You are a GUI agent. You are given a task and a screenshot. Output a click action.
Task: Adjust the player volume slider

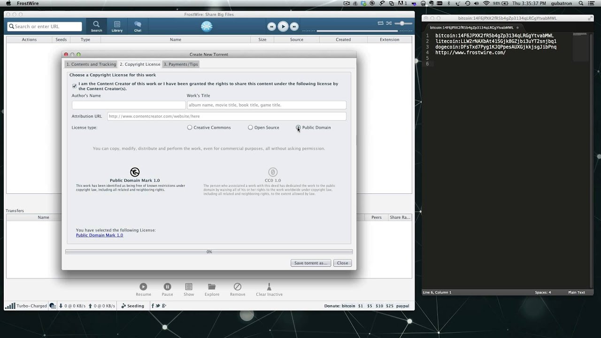pos(403,23)
